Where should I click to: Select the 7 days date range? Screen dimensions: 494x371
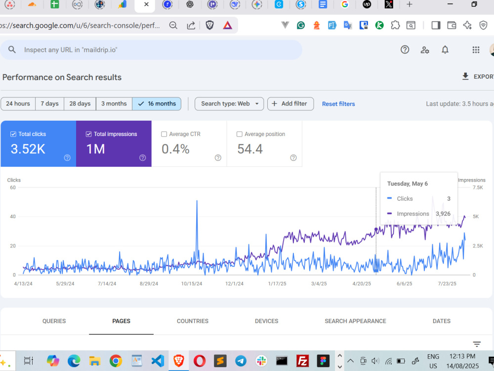click(x=49, y=104)
